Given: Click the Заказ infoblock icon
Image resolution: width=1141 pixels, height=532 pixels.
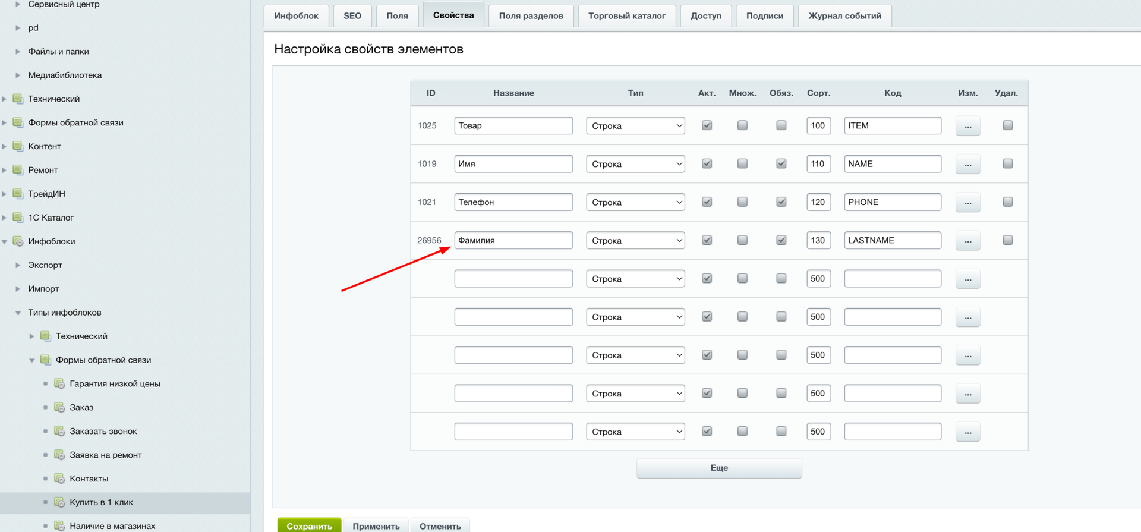Looking at the screenshot, I should (x=59, y=407).
